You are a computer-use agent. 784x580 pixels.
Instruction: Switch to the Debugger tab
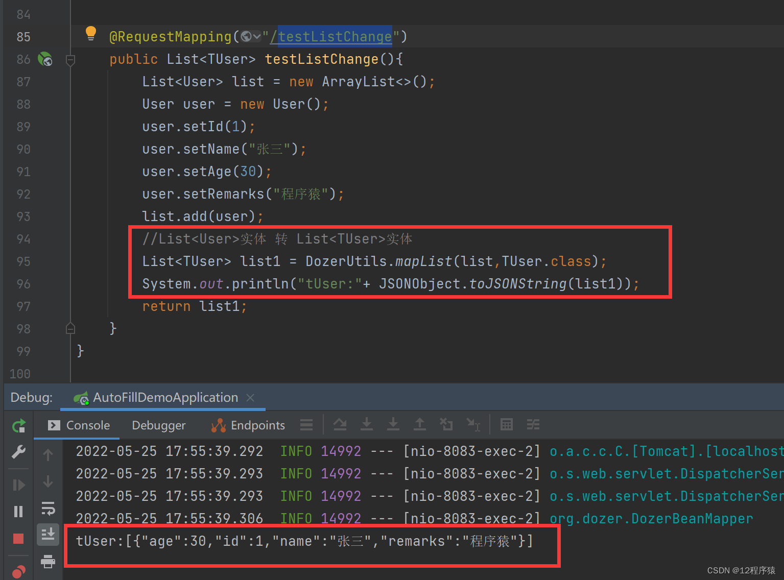[x=159, y=425]
